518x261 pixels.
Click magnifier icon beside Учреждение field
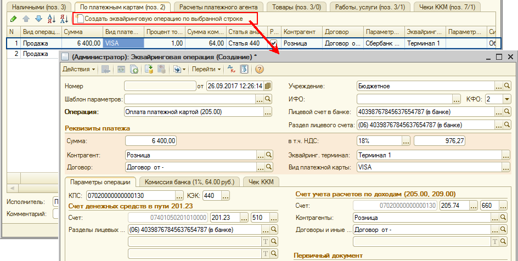pyautogui.click(x=507, y=86)
